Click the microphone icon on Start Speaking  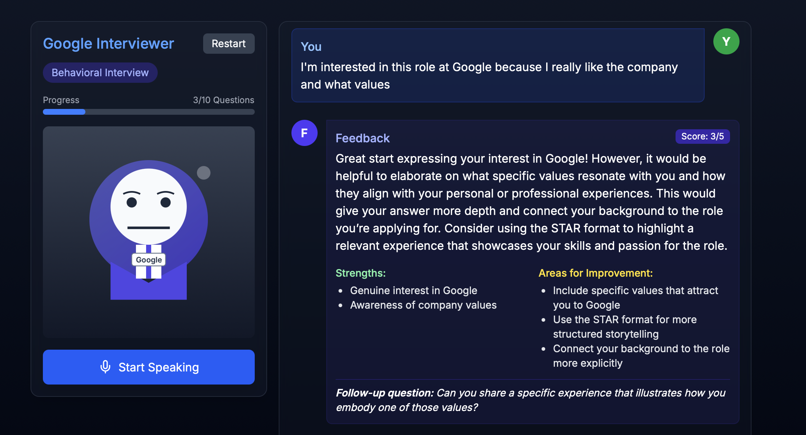[x=105, y=367]
